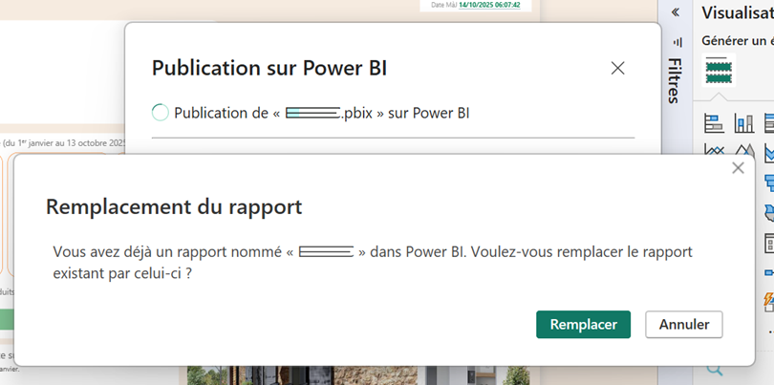Close the Publication sur Power BI dialog
The height and width of the screenshot is (385, 774).
[617, 68]
